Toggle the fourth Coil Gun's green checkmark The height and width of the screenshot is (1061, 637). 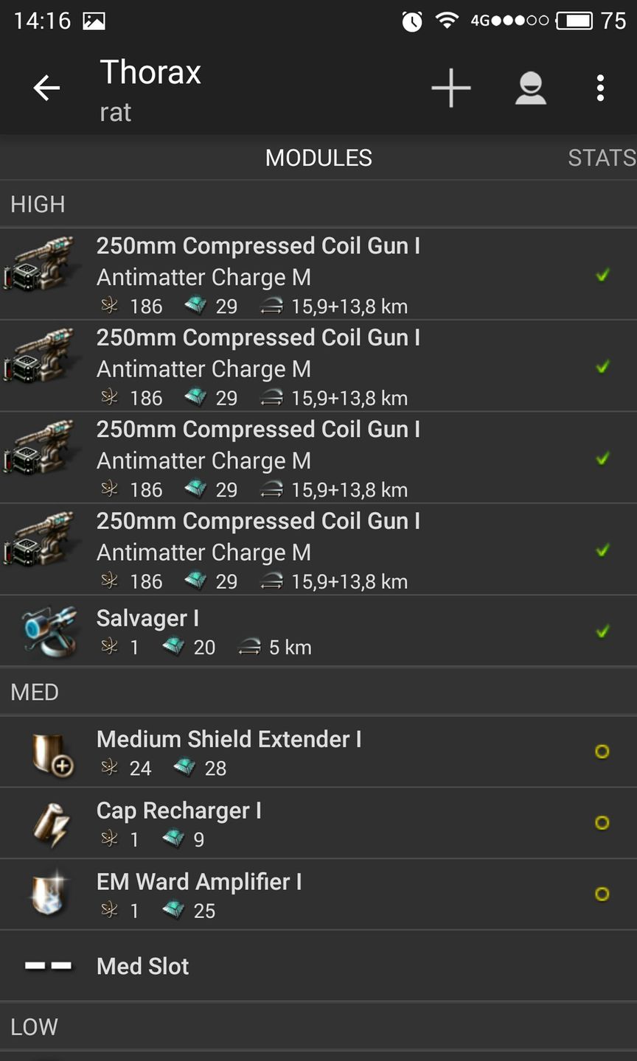(x=602, y=550)
